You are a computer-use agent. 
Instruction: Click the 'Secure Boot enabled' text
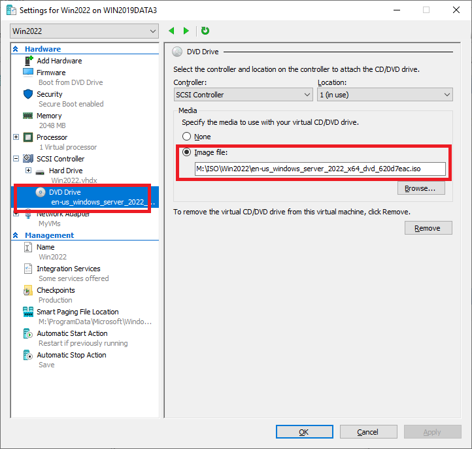coord(71,104)
